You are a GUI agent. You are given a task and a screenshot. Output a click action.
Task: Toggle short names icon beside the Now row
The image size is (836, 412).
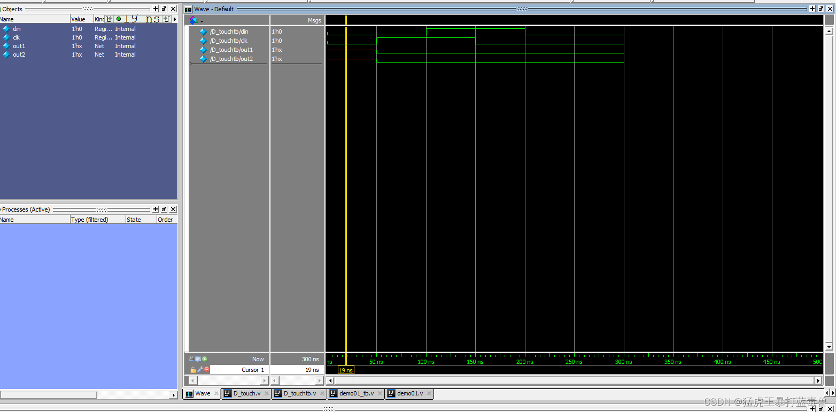(191, 359)
